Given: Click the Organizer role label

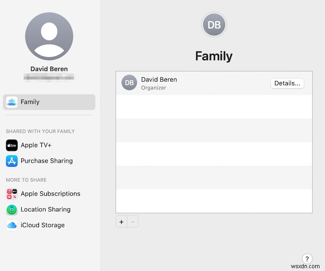Looking at the screenshot, I should coord(154,88).
